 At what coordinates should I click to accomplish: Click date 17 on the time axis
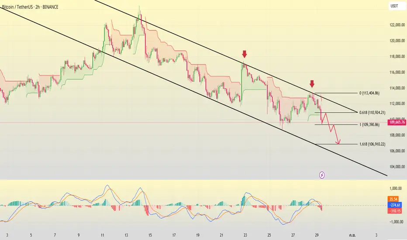(x=174, y=235)
